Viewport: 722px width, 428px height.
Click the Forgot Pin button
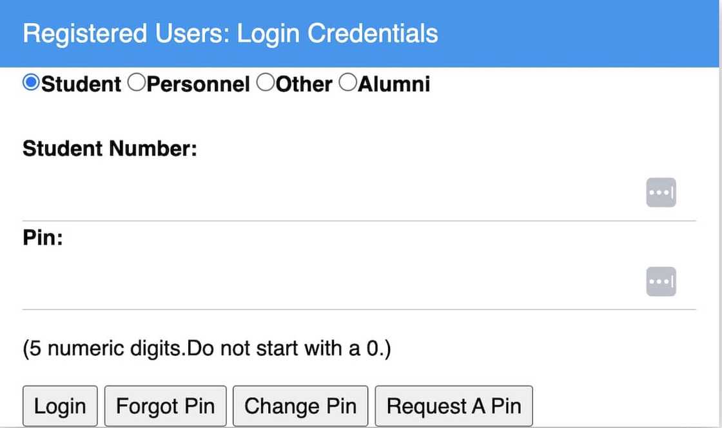pyautogui.click(x=165, y=405)
